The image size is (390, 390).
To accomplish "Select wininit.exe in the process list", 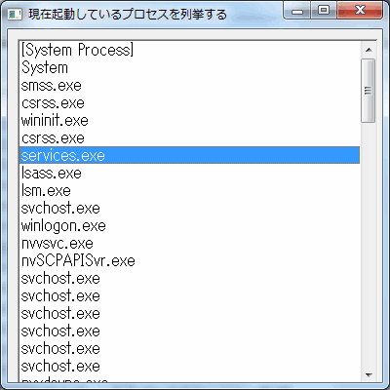I will pos(190,121).
